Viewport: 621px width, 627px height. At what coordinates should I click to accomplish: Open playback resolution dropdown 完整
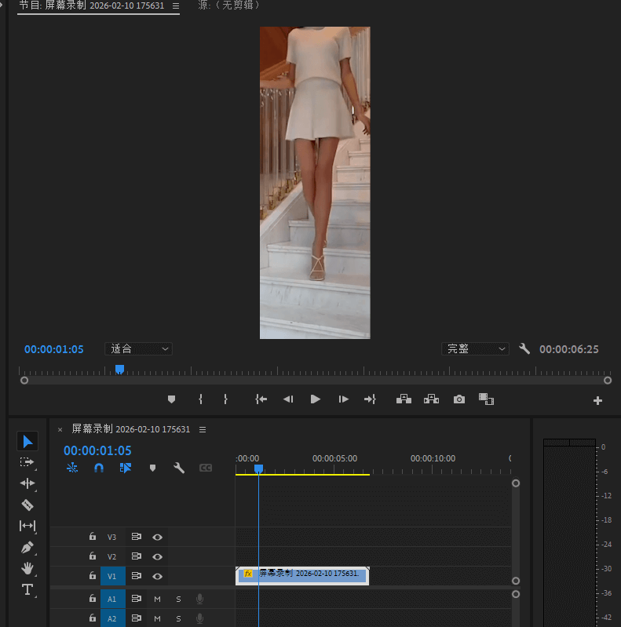[x=475, y=349]
